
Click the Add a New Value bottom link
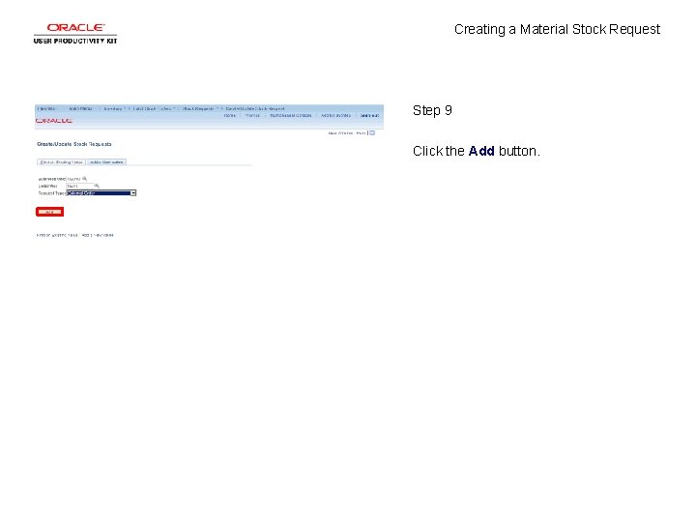[98, 235]
